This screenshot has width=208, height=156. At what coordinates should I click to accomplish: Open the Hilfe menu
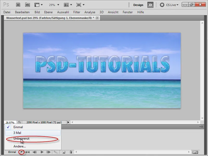pyautogui.click(x=140, y=12)
